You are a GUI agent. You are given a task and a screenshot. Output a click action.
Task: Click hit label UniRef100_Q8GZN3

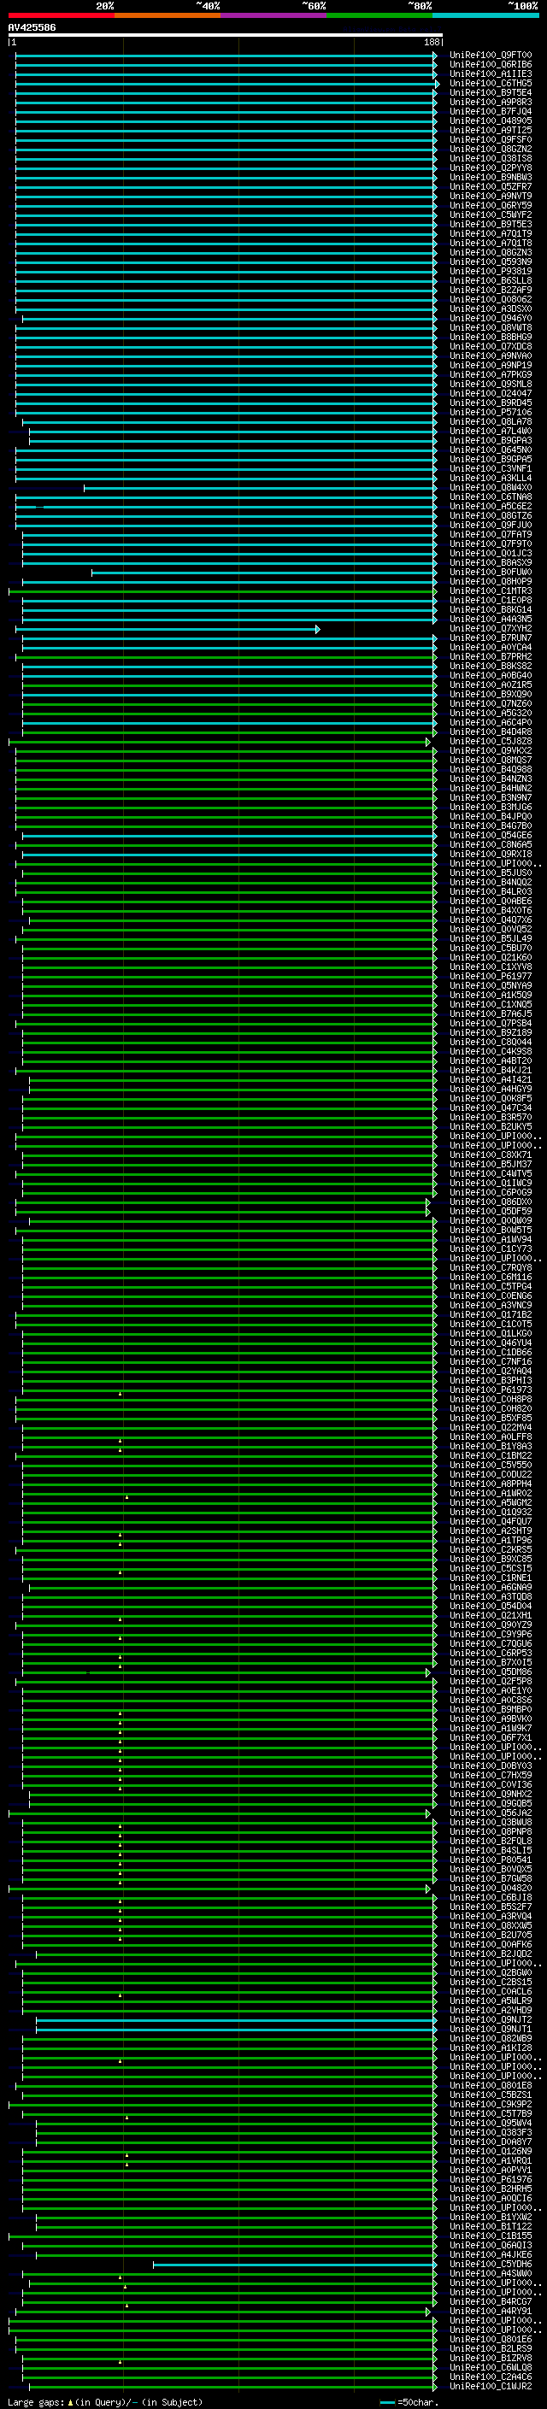point(491,252)
